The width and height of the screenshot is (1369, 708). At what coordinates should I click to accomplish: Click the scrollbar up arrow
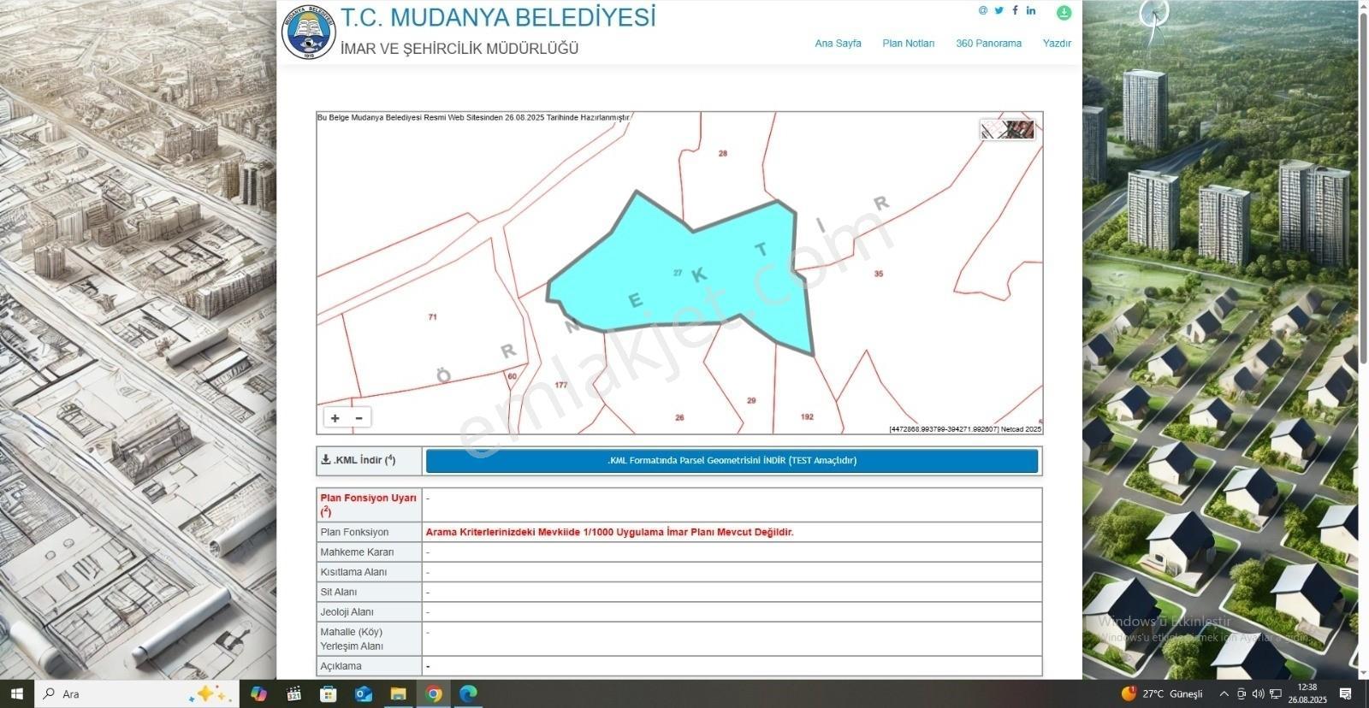pyautogui.click(x=1362, y=5)
